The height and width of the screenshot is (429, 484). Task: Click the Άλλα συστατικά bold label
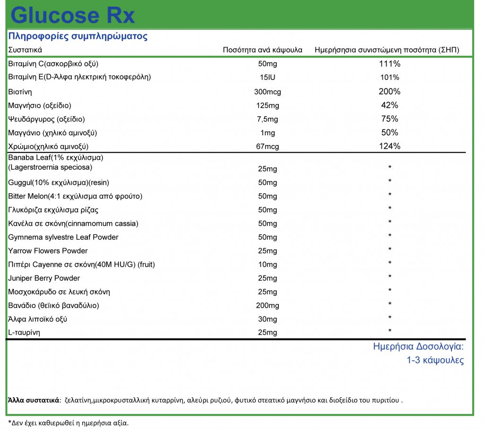tap(34, 400)
